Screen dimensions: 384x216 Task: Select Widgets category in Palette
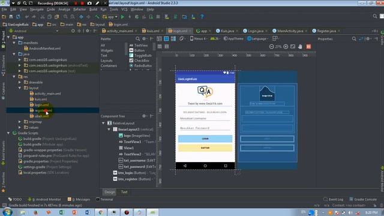(107, 50)
